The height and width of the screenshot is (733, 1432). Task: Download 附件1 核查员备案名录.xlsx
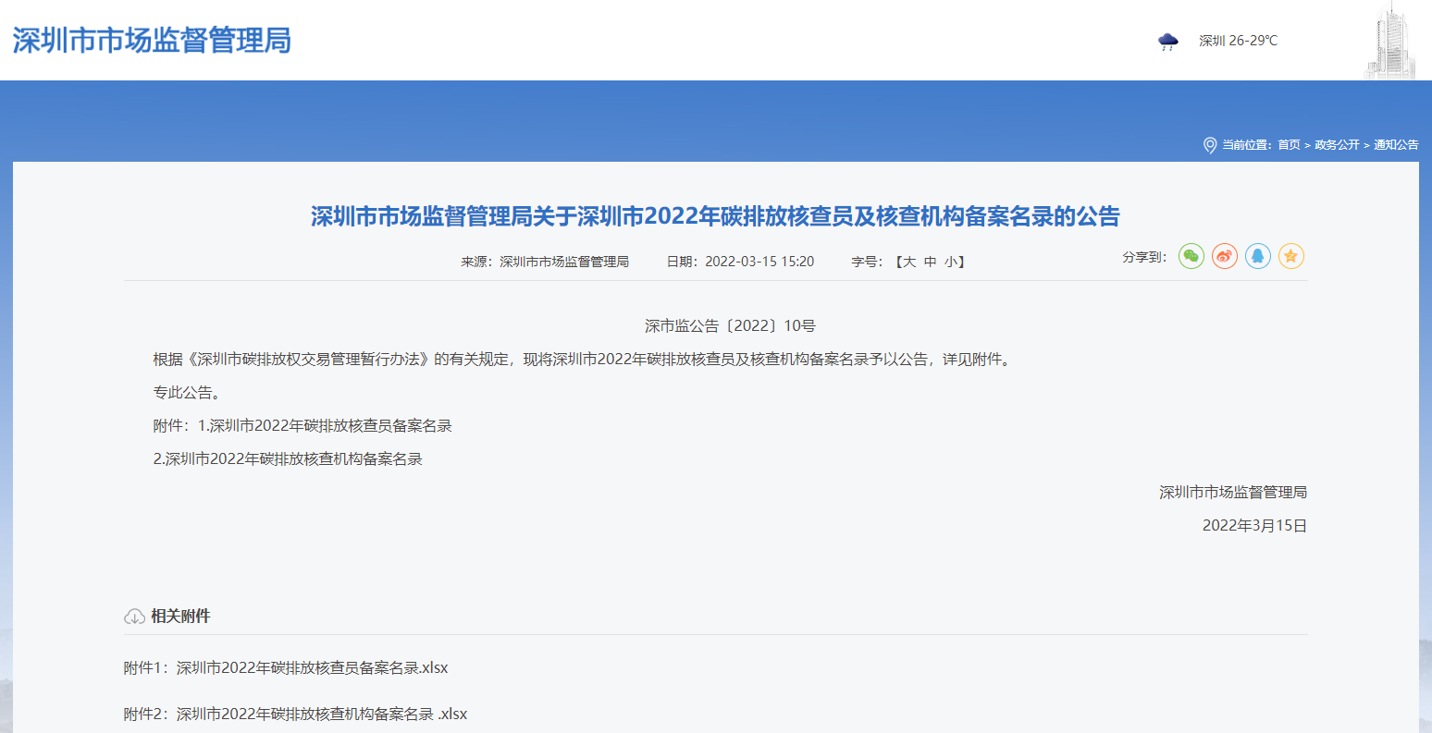click(286, 667)
